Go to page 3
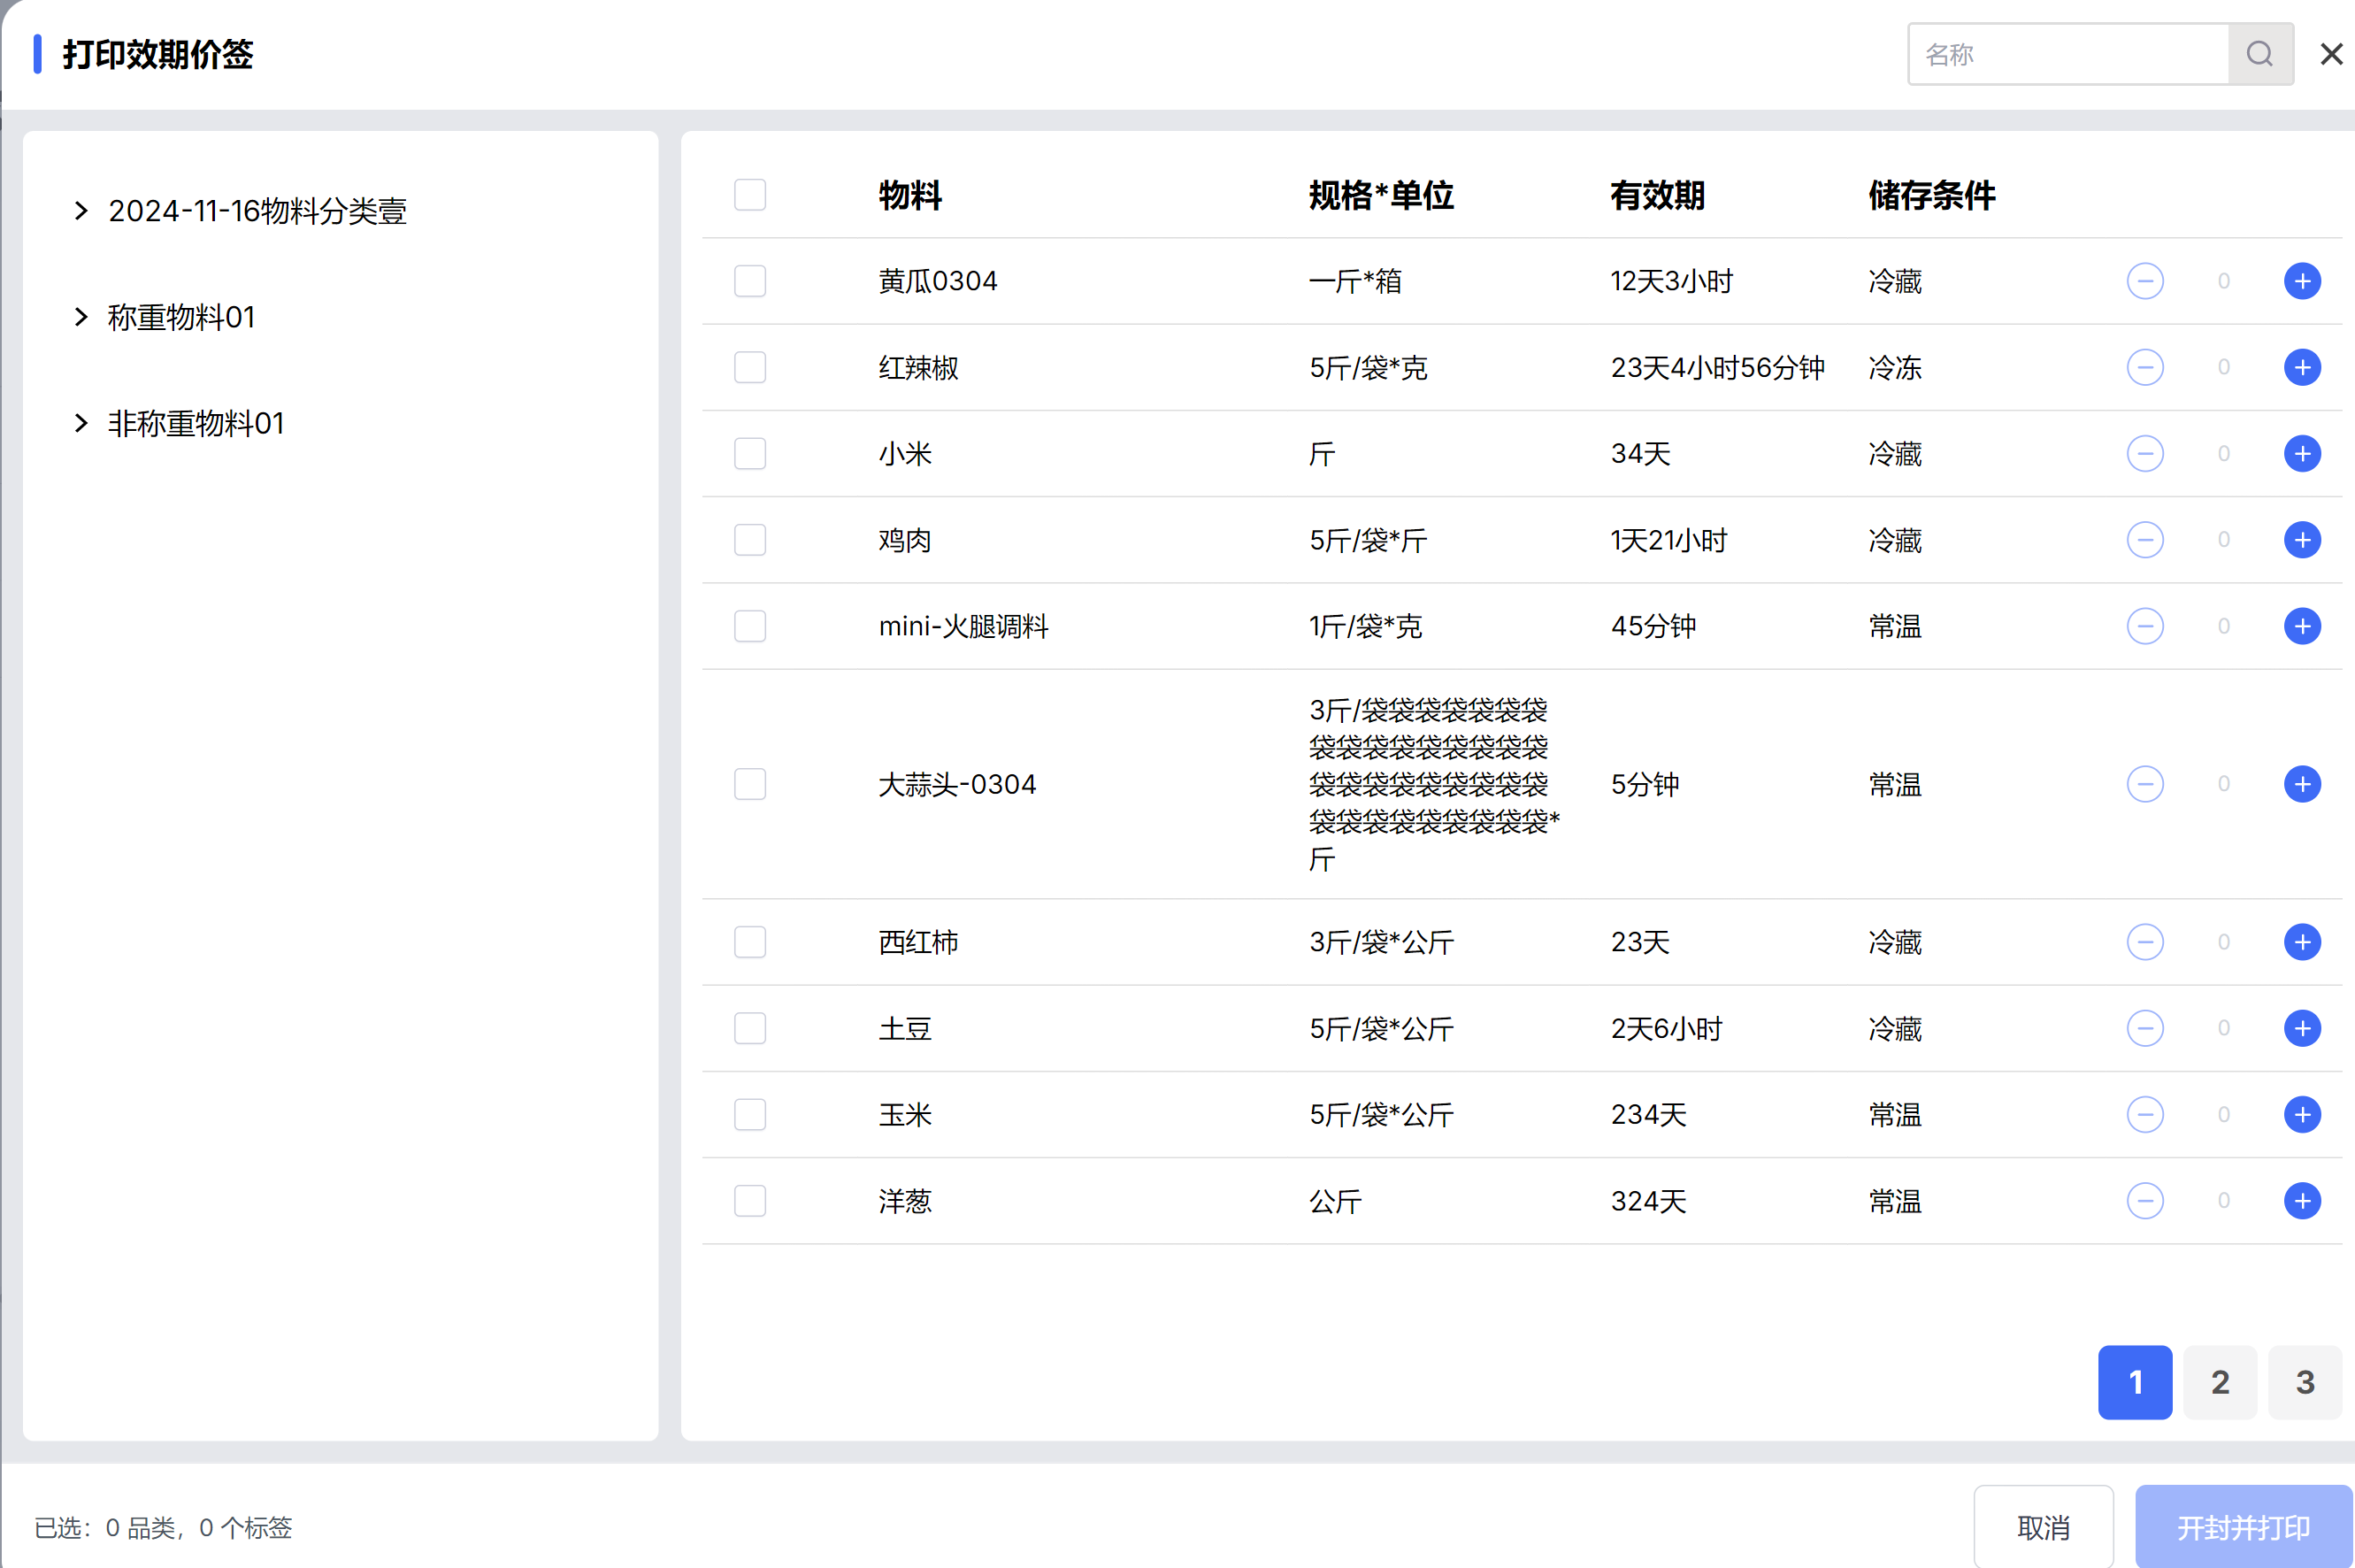Image resolution: width=2355 pixels, height=1568 pixels. pyautogui.click(x=2304, y=1382)
